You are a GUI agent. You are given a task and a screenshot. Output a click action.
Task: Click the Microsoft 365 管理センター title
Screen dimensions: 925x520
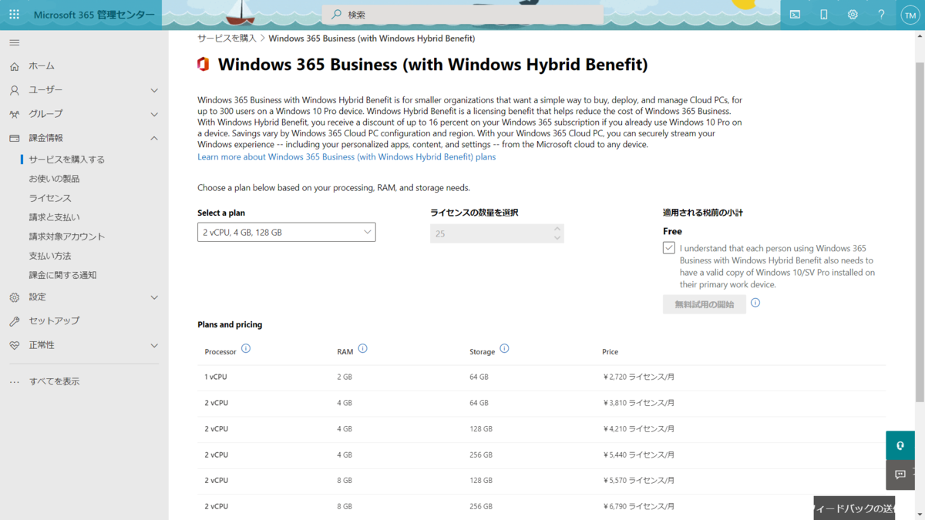[94, 15]
